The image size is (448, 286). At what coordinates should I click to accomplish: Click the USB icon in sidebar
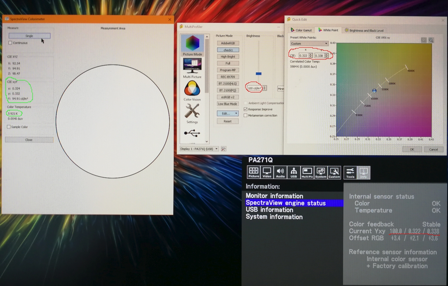192,133
